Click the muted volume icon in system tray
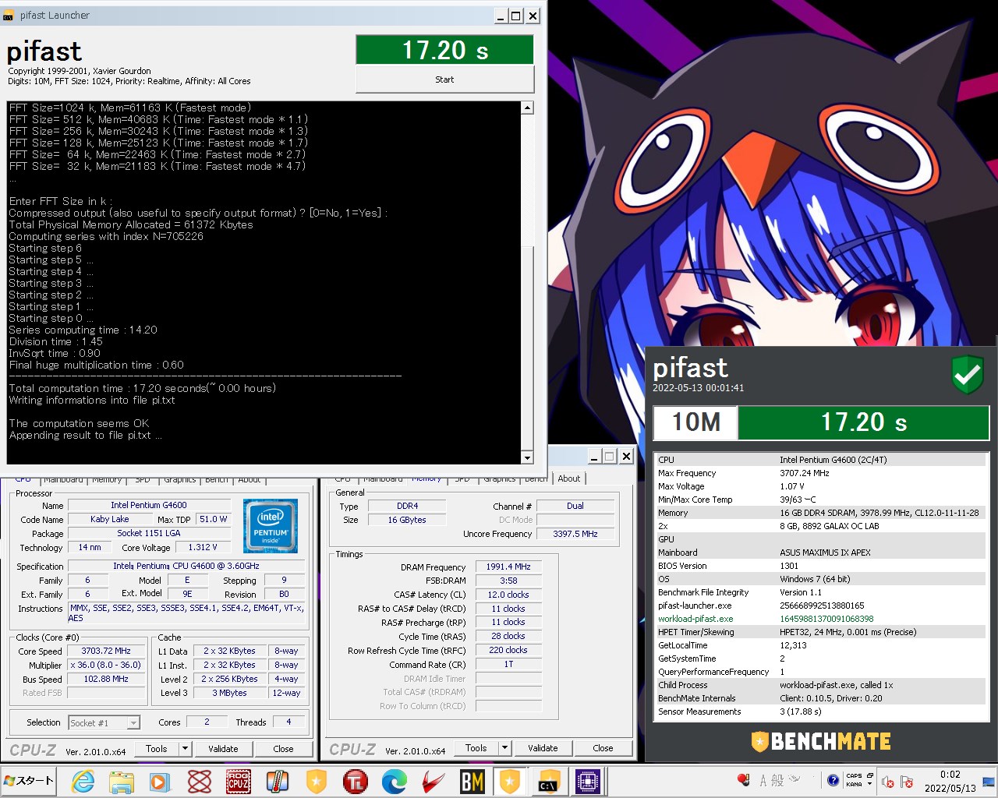 887,782
